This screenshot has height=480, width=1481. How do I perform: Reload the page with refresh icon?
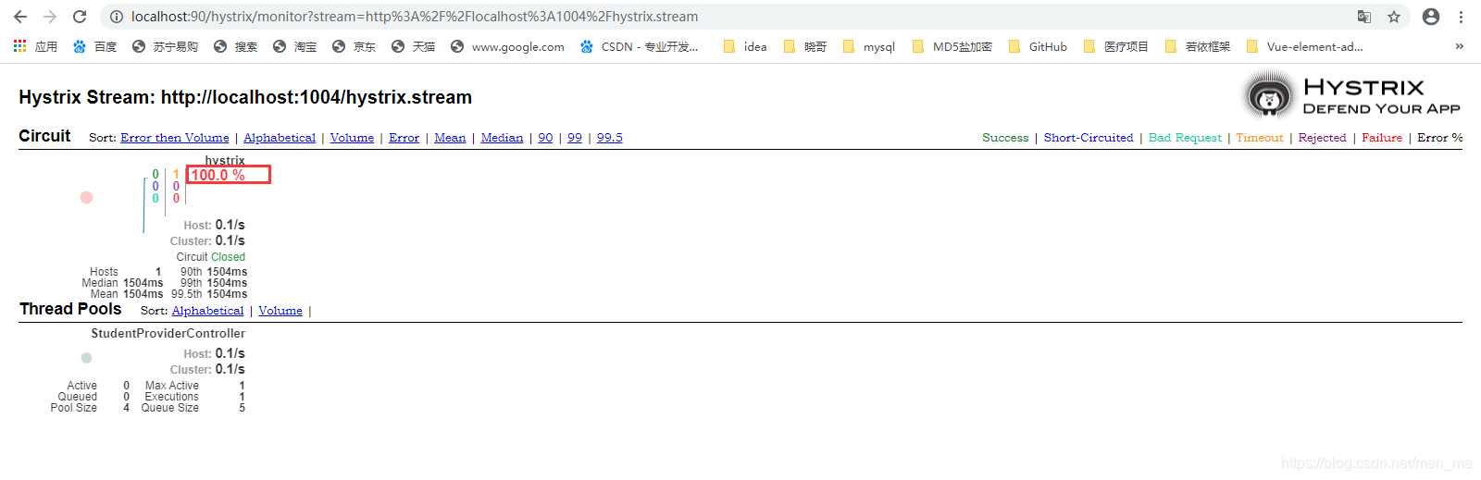click(x=80, y=17)
